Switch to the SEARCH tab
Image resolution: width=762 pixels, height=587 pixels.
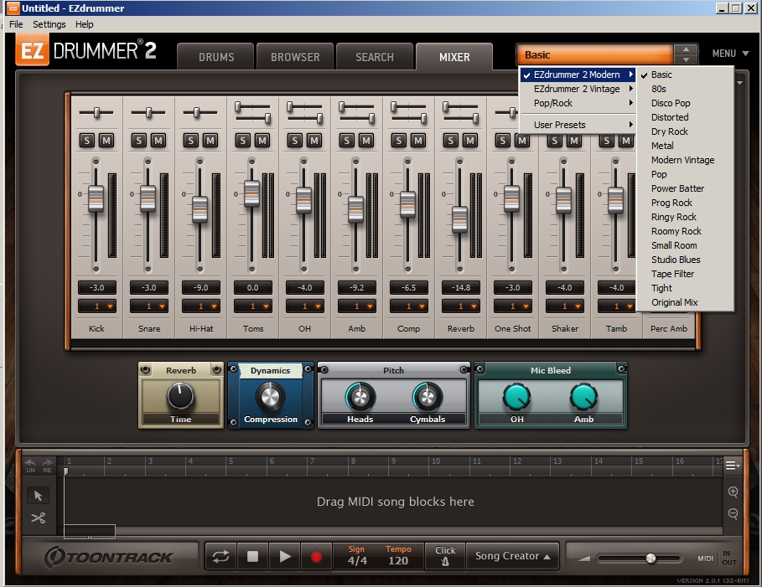(375, 57)
